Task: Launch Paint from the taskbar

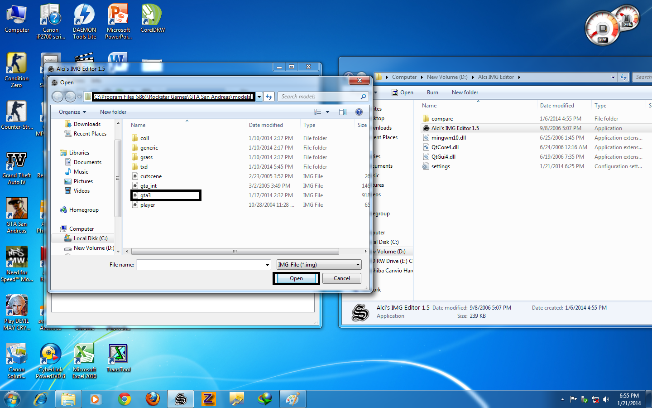Action: point(292,399)
